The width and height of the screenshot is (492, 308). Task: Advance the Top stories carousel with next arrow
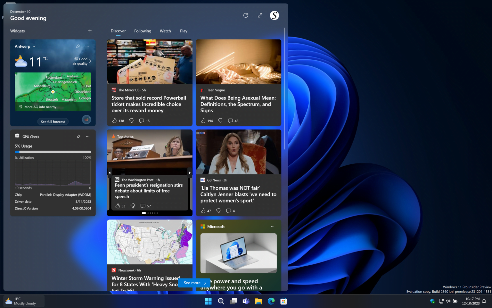pos(189,173)
